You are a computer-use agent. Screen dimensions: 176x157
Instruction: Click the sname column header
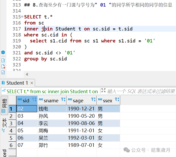[x=52, y=101]
